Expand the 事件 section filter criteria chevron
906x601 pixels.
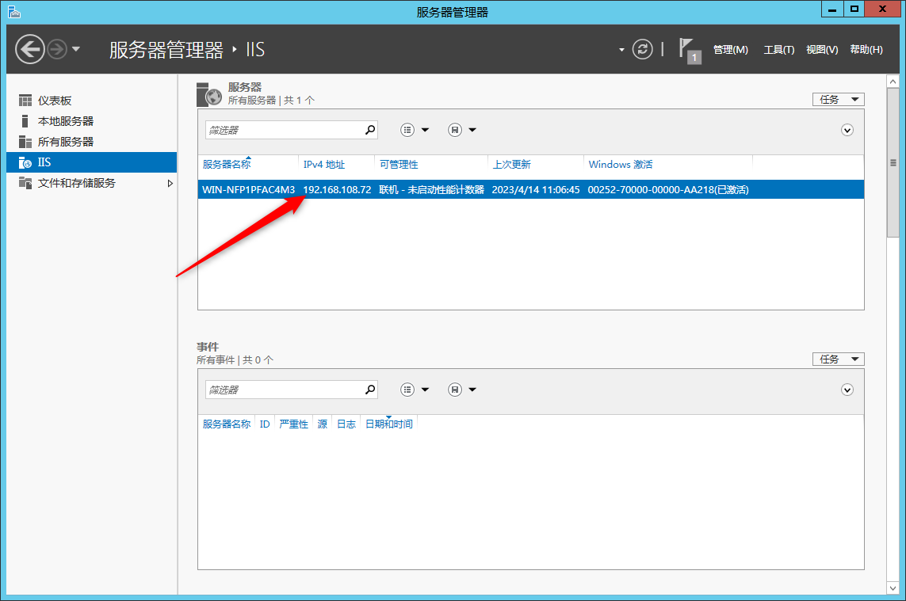click(x=847, y=390)
